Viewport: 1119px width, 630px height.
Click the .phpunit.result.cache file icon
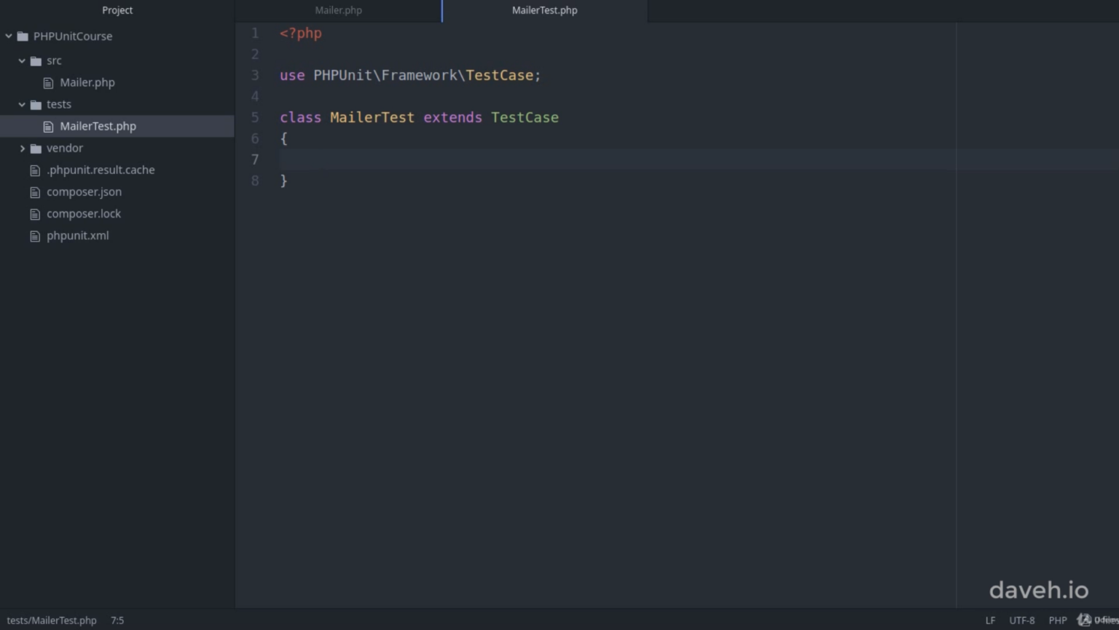[x=35, y=170]
